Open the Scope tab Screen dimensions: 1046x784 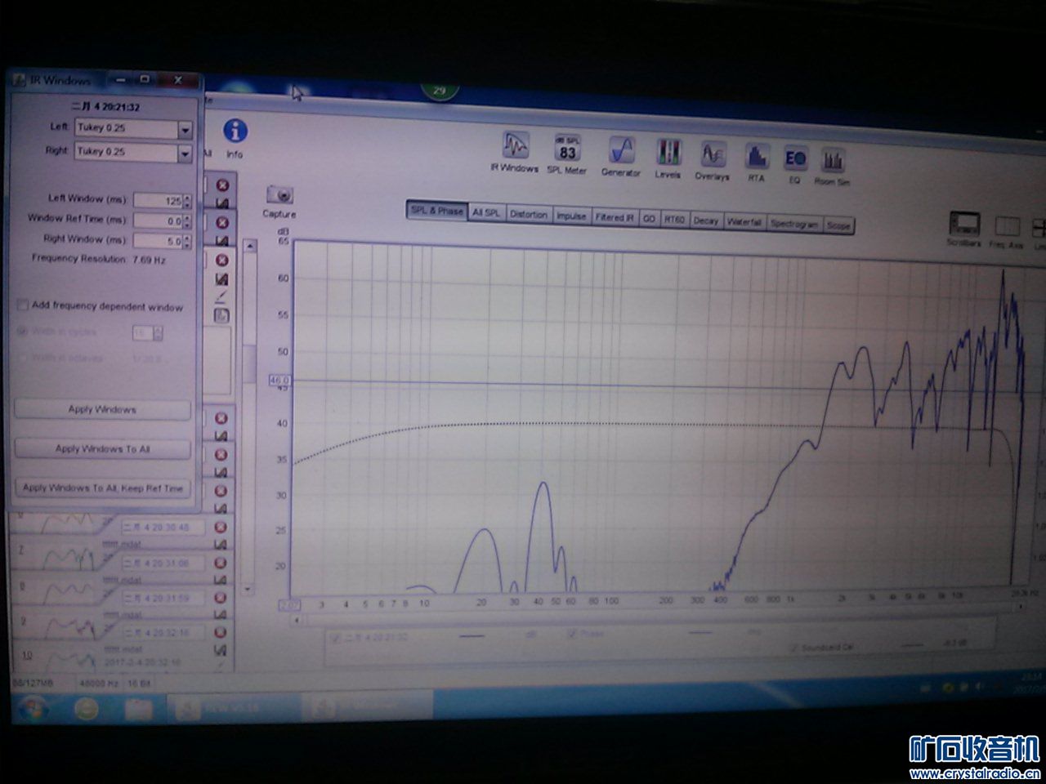838,225
